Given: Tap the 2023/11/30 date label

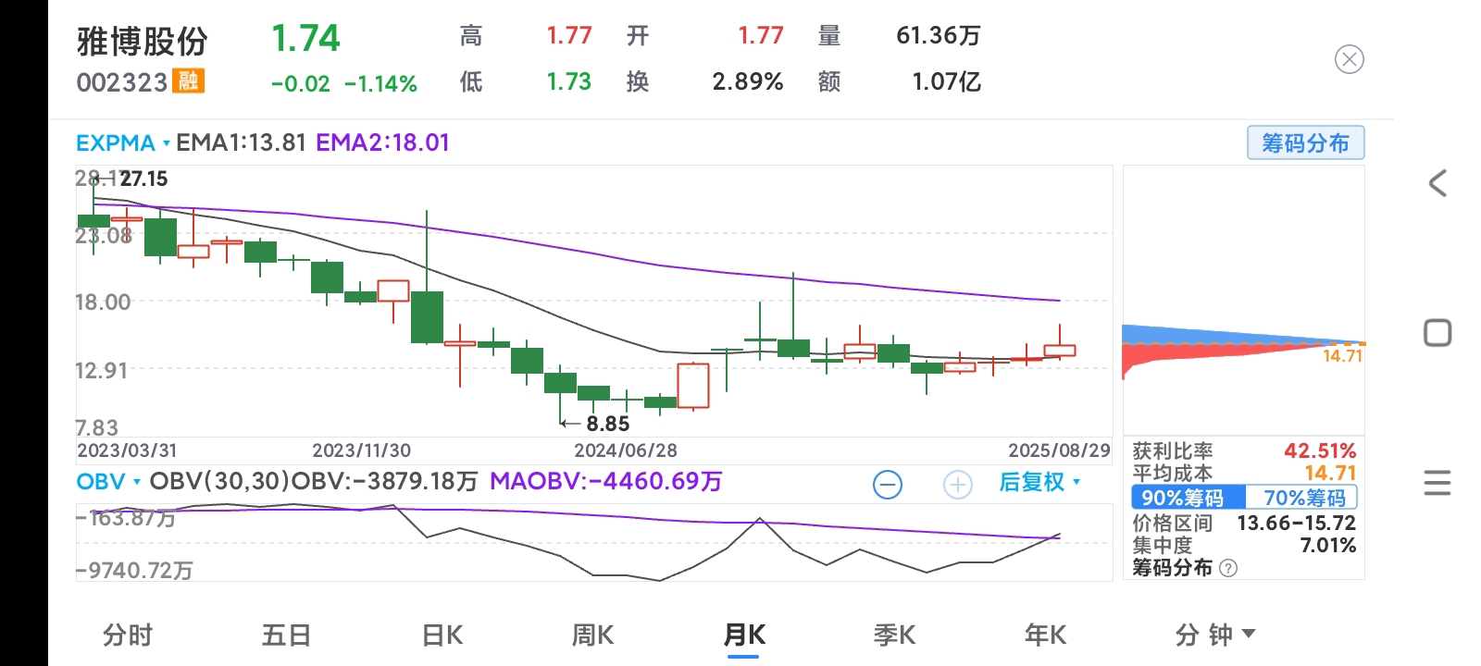Looking at the screenshot, I should point(361,450).
